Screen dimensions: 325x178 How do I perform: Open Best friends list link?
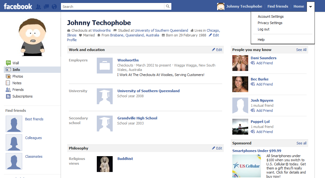34,119
